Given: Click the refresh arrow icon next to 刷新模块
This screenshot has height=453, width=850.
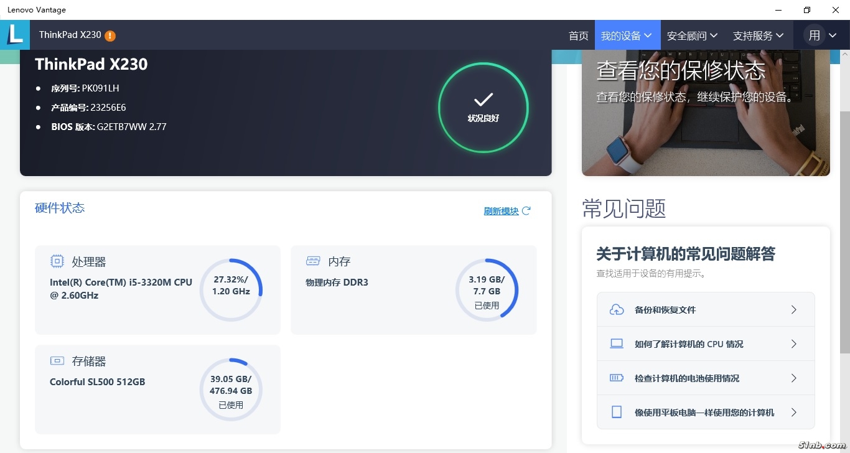Looking at the screenshot, I should (x=526, y=210).
